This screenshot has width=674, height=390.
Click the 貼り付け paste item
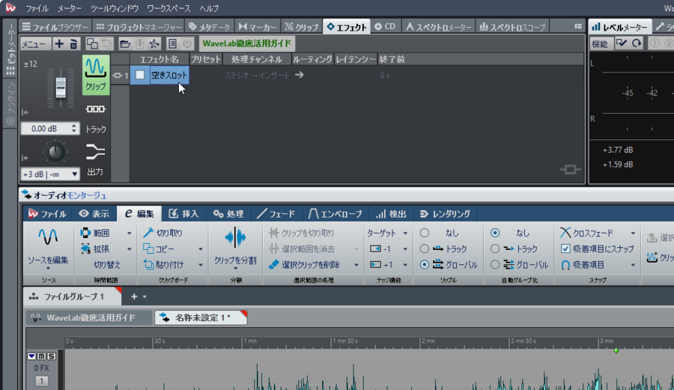(x=163, y=264)
